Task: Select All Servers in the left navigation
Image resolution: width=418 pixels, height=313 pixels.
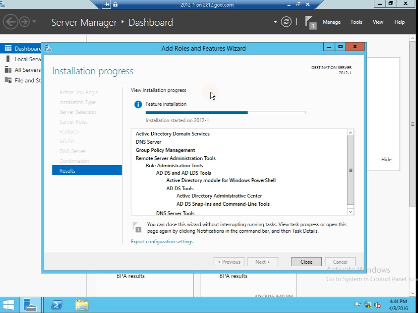Action: coord(21,70)
